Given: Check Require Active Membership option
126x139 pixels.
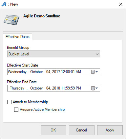Looking at the screenshot, I should (x=16, y=109).
